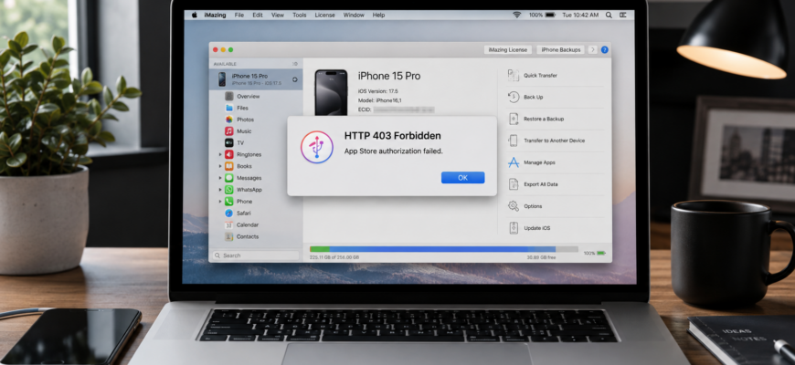The width and height of the screenshot is (795, 365).
Task: Click the Transfer to Another Device icon
Action: [x=514, y=141]
